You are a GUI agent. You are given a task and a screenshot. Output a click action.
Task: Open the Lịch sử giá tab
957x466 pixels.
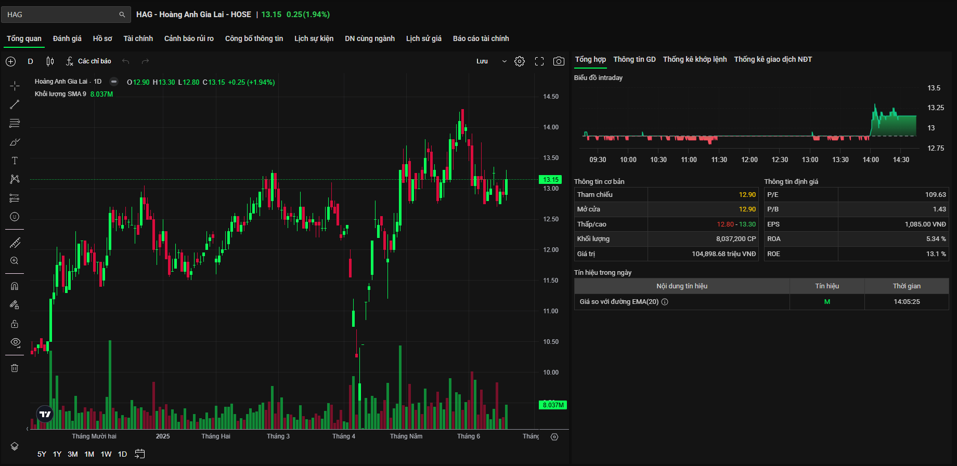424,38
